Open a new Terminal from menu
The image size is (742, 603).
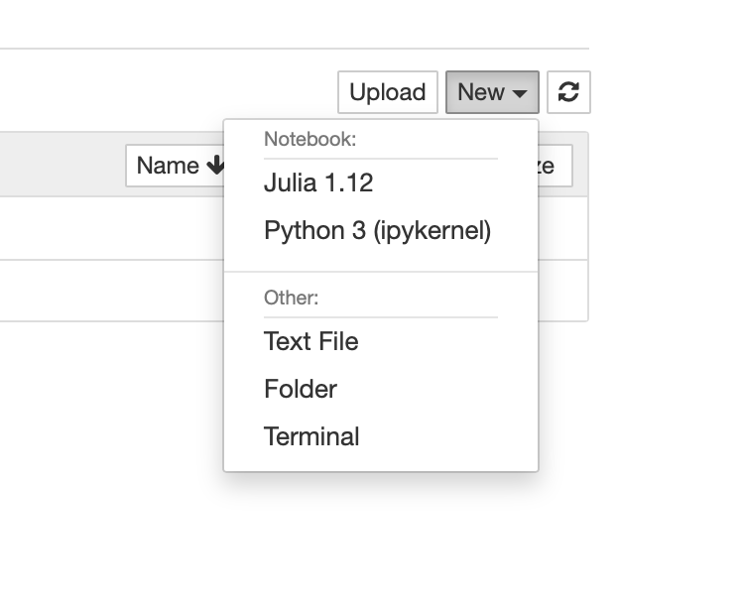click(x=311, y=436)
